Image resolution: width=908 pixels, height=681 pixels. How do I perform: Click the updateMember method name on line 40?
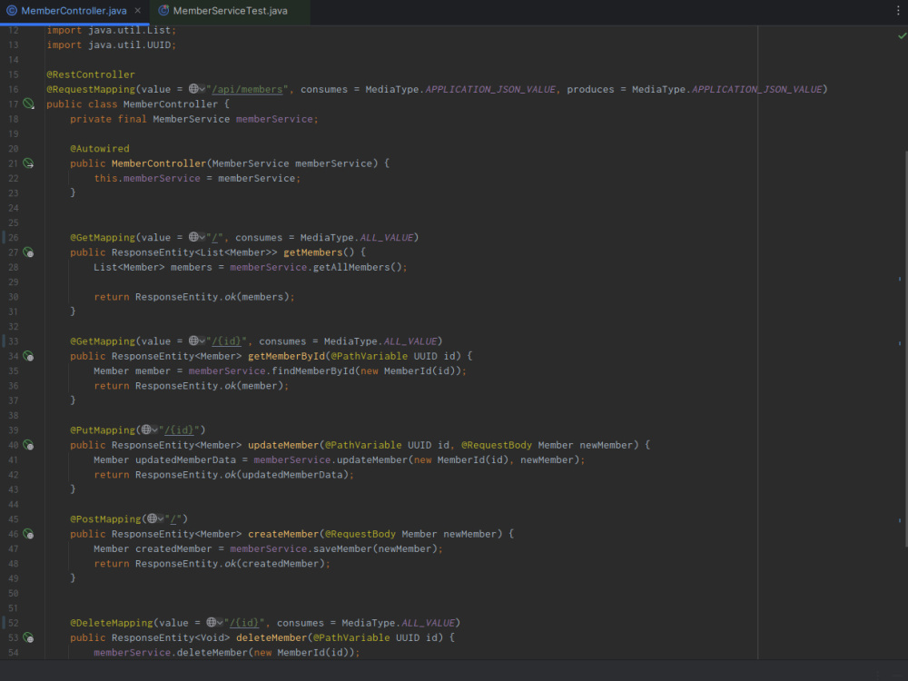tap(283, 445)
